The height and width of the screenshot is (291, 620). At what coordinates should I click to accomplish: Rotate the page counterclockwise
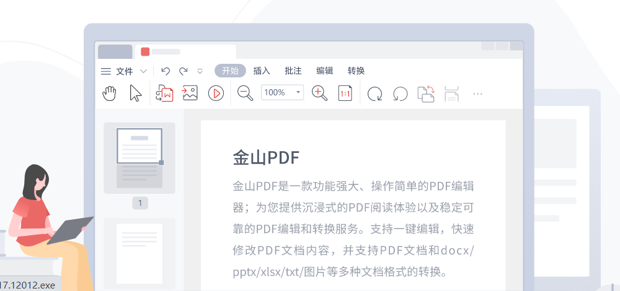(400, 94)
